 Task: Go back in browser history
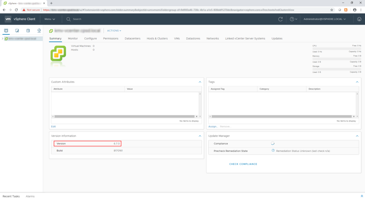4,10
